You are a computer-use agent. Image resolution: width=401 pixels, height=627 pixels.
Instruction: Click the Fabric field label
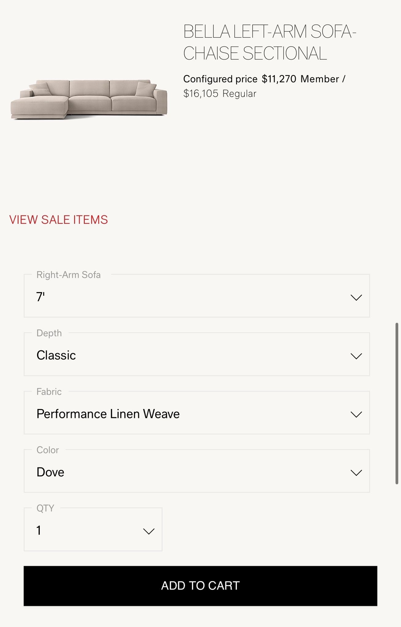[49, 392]
